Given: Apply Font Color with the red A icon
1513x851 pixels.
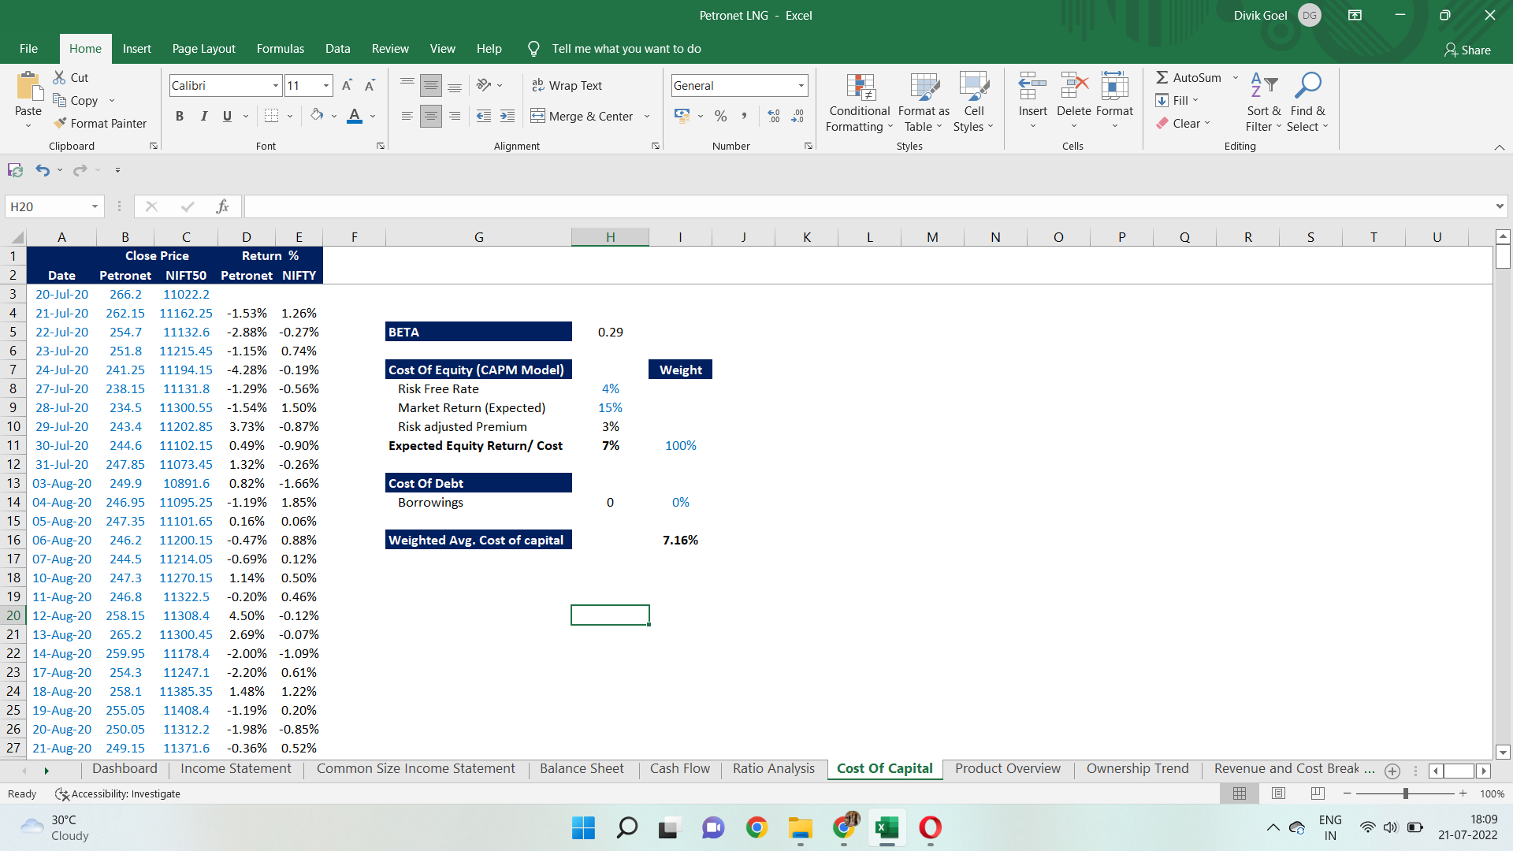Looking at the screenshot, I should 355,116.
